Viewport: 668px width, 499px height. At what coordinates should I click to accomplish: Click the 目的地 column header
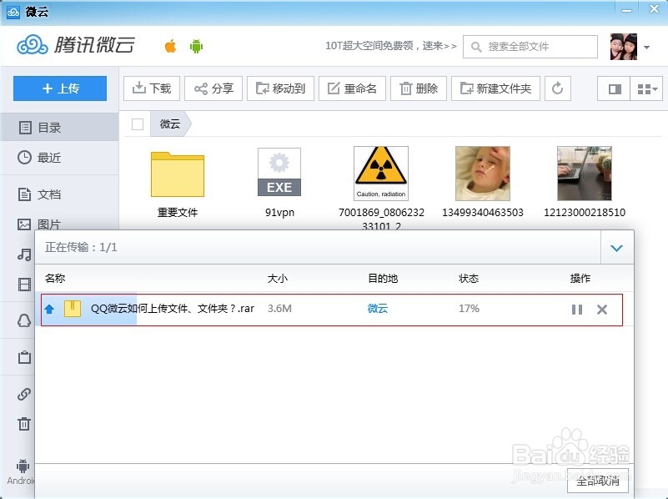[383, 278]
